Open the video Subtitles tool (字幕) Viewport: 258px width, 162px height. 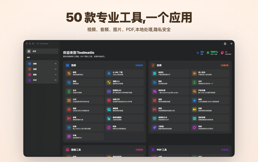coord(84,136)
